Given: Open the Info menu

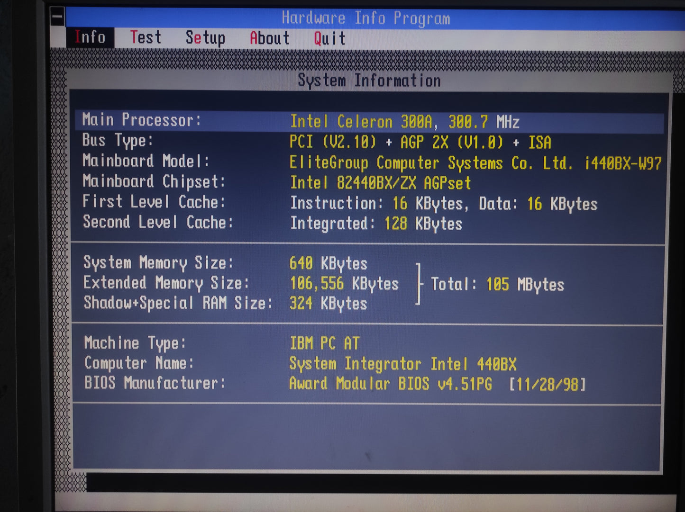Looking at the screenshot, I should [90, 37].
